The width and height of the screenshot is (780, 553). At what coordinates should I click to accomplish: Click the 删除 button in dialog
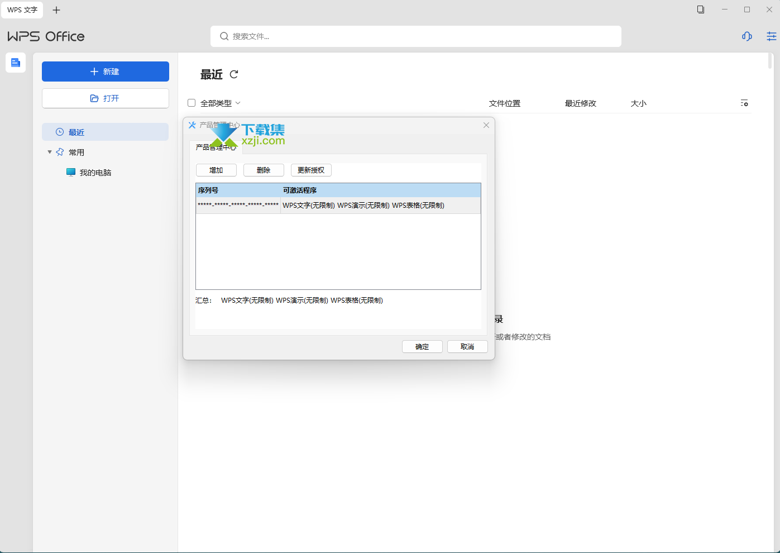[264, 170]
